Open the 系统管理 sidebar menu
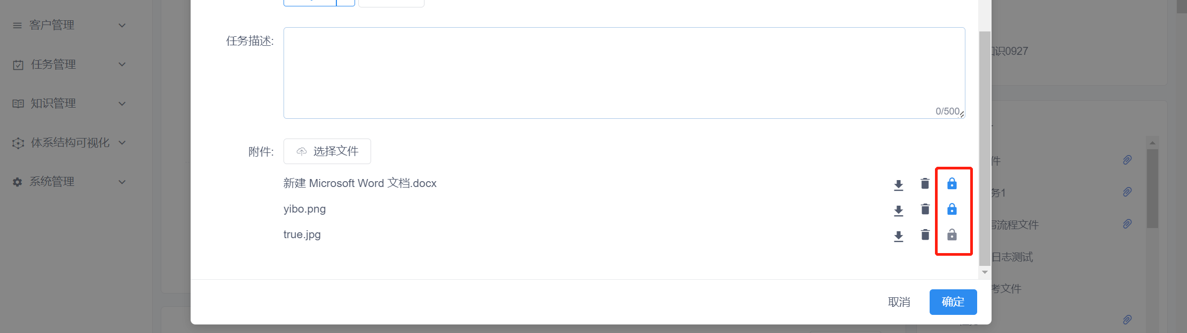Screen dimensions: 1187x333 [69, 182]
